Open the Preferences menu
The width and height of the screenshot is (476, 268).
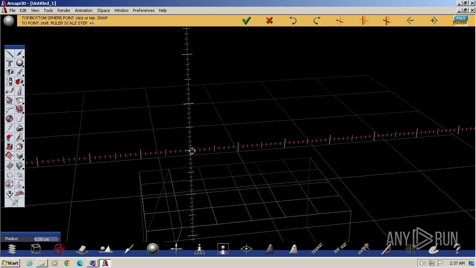pyautogui.click(x=144, y=10)
